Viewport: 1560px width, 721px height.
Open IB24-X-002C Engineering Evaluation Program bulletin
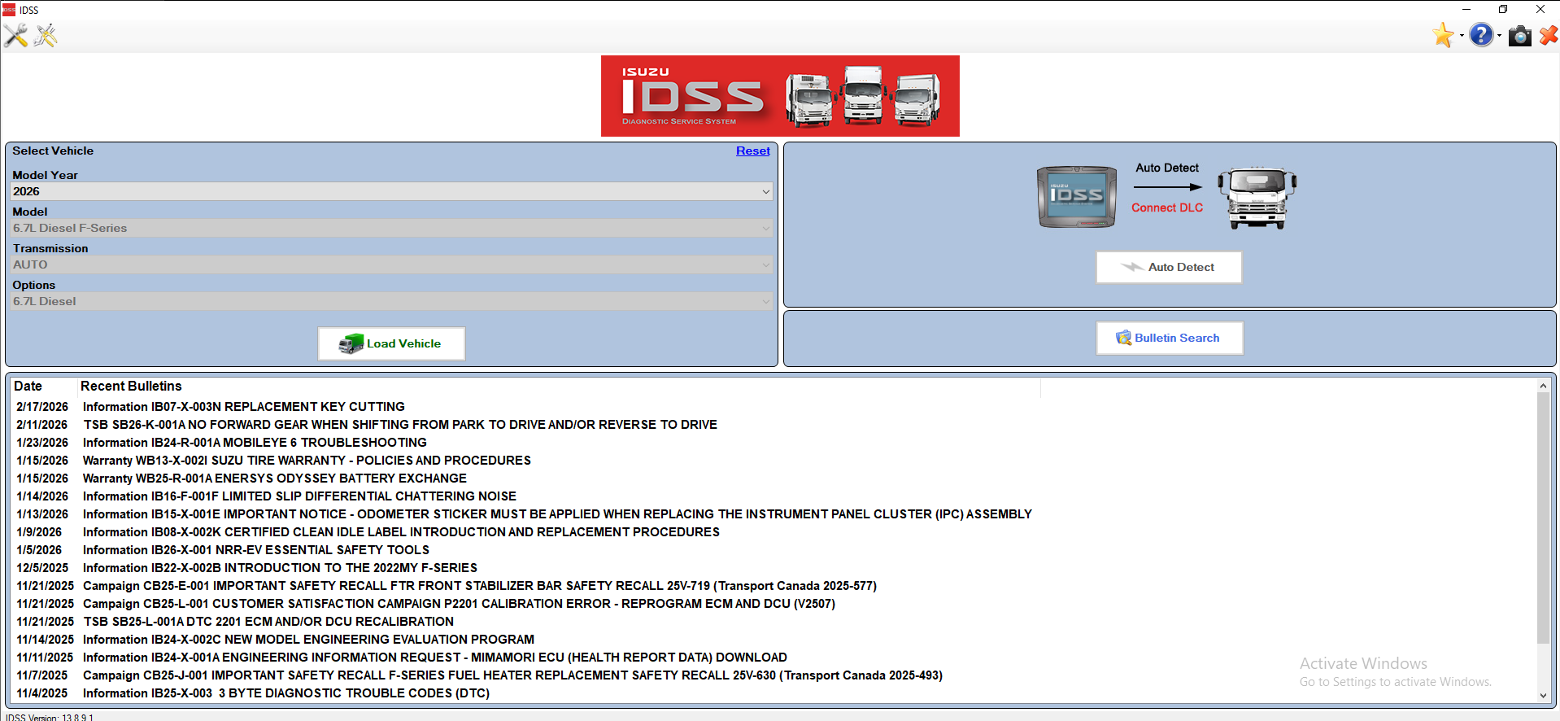308,640
